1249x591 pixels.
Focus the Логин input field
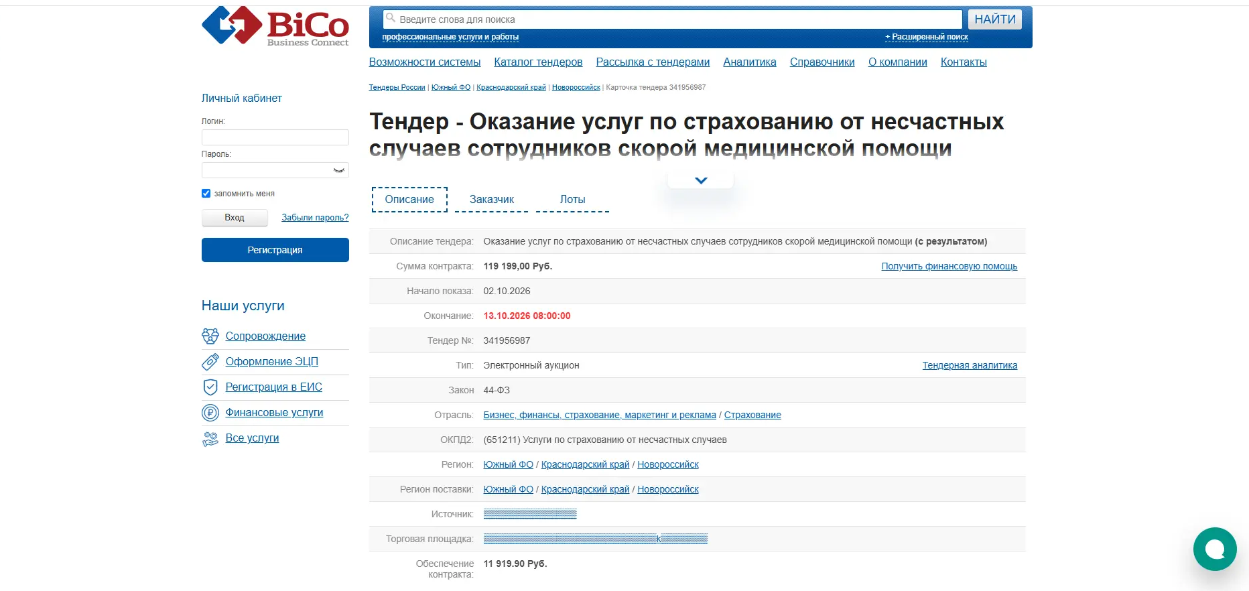[x=275, y=137]
